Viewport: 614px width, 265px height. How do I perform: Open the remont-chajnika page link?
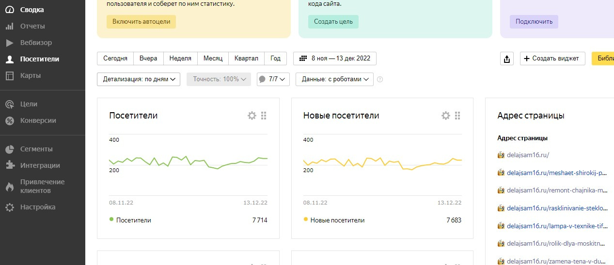pos(557,191)
